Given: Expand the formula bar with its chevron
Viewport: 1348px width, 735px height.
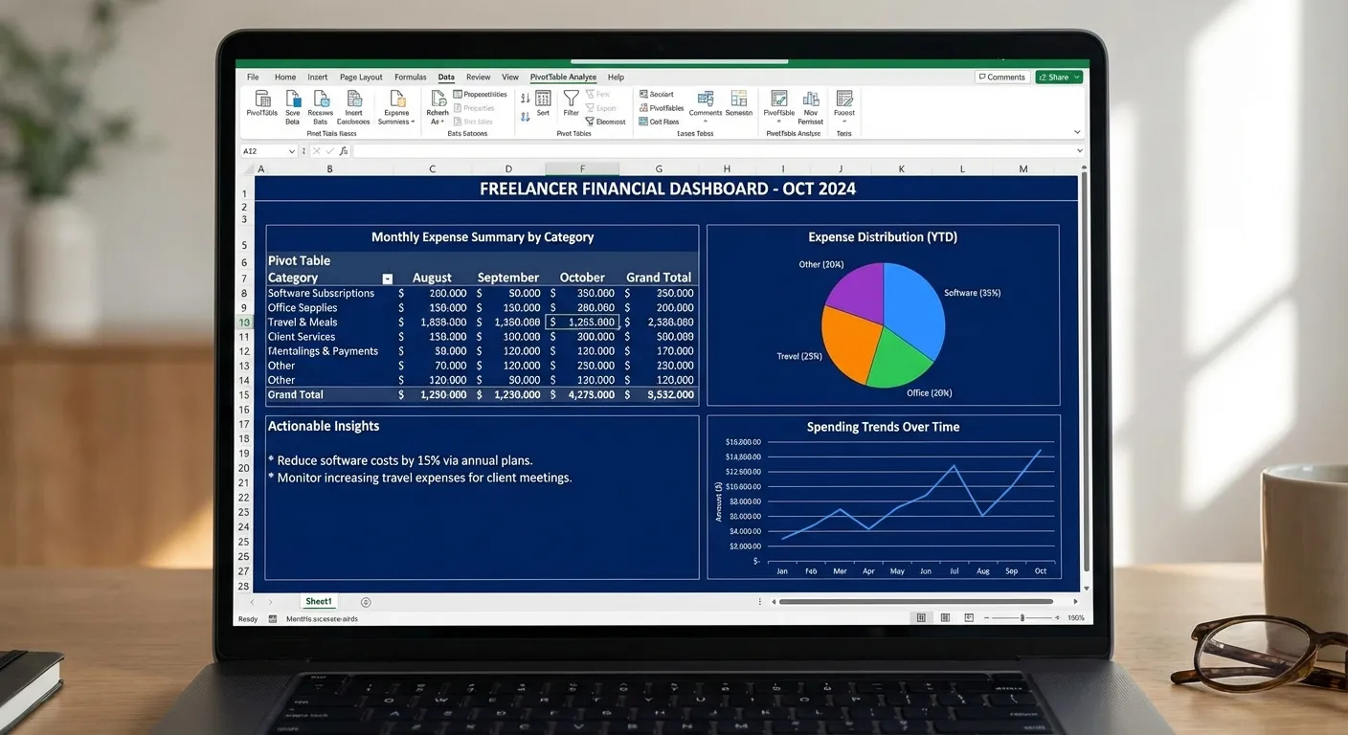Looking at the screenshot, I should 1080,151.
